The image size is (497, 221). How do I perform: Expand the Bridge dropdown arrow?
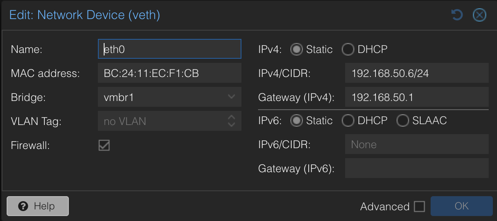point(231,97)
